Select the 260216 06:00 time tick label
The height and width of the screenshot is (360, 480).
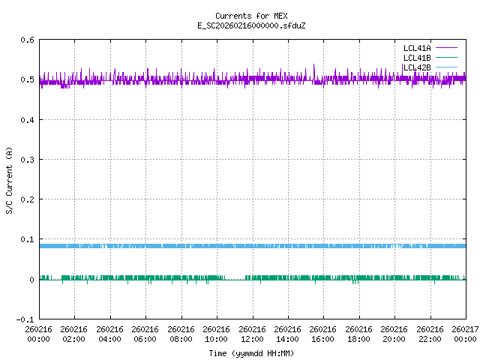point(145,334)
